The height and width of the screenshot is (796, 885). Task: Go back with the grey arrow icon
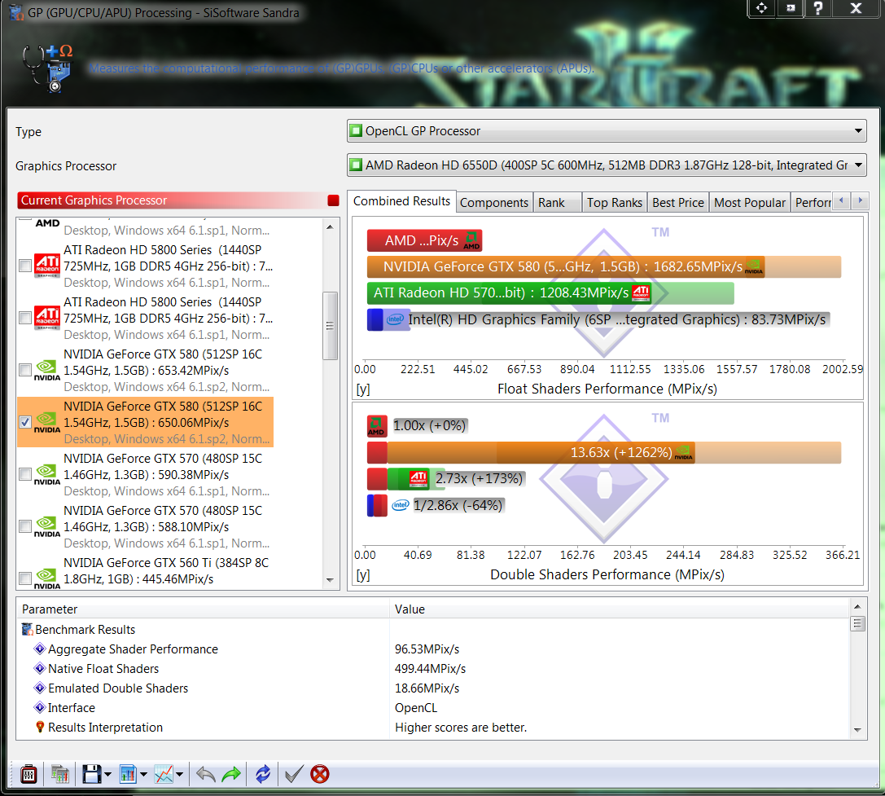pyautogui.click(x=205, y=773)
